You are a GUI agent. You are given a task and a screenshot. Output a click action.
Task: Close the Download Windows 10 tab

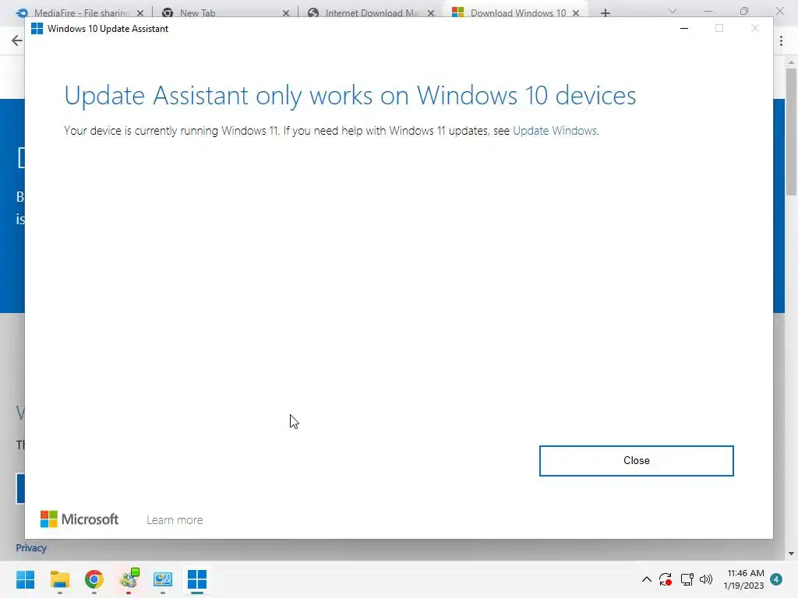[576, 13]
